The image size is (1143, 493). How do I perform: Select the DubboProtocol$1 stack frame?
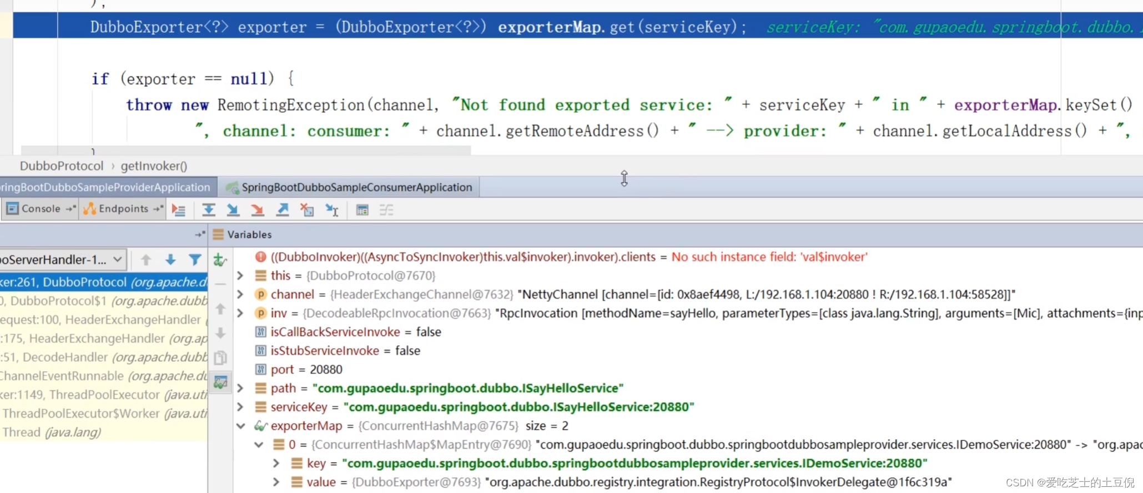click(104, 301)
